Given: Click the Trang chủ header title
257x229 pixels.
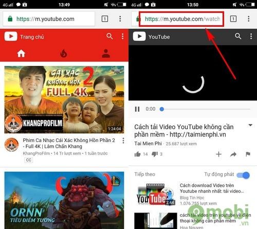Looking at the screenshot, I should [32, 37].
